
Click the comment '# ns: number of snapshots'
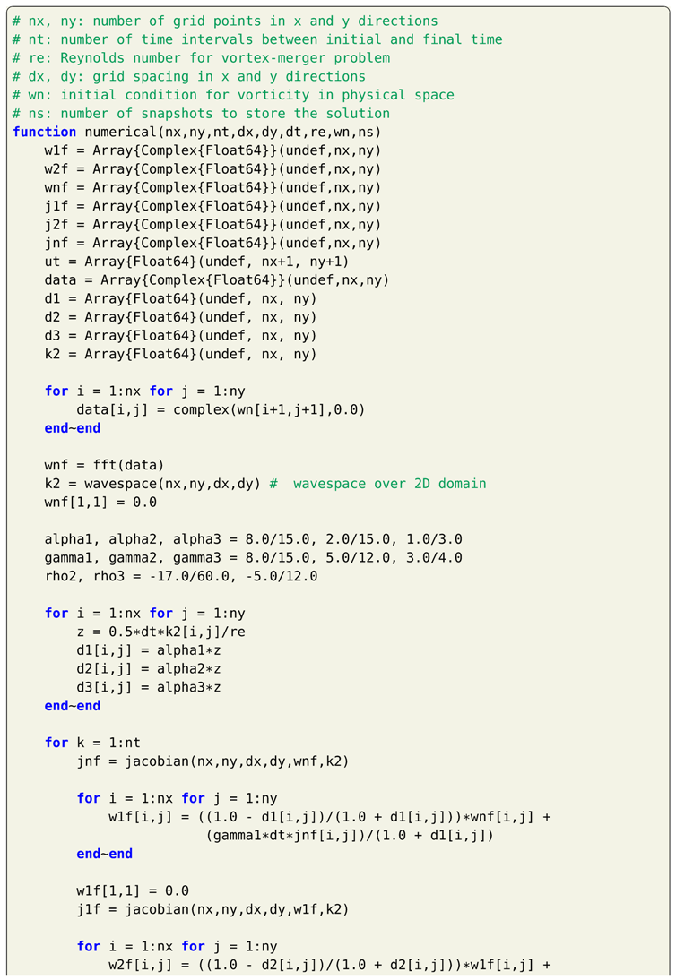[x=202, y=114]
